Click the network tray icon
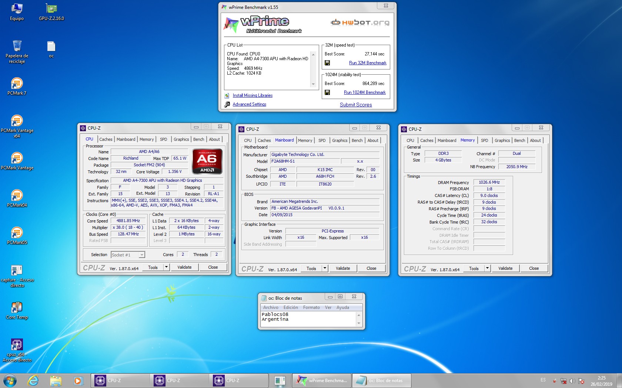This screenshot has width=622, height=388. [x=564, y=381]
